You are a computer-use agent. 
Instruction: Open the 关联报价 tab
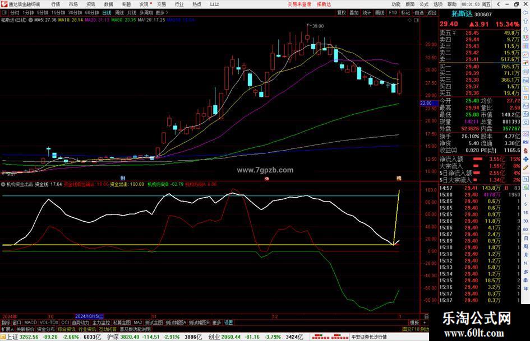tap(25, 329)
